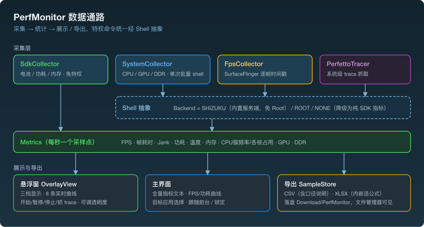Screen dimensions: 424x227
Task: Select the SystemCollector heading
Action: point(147,64)
